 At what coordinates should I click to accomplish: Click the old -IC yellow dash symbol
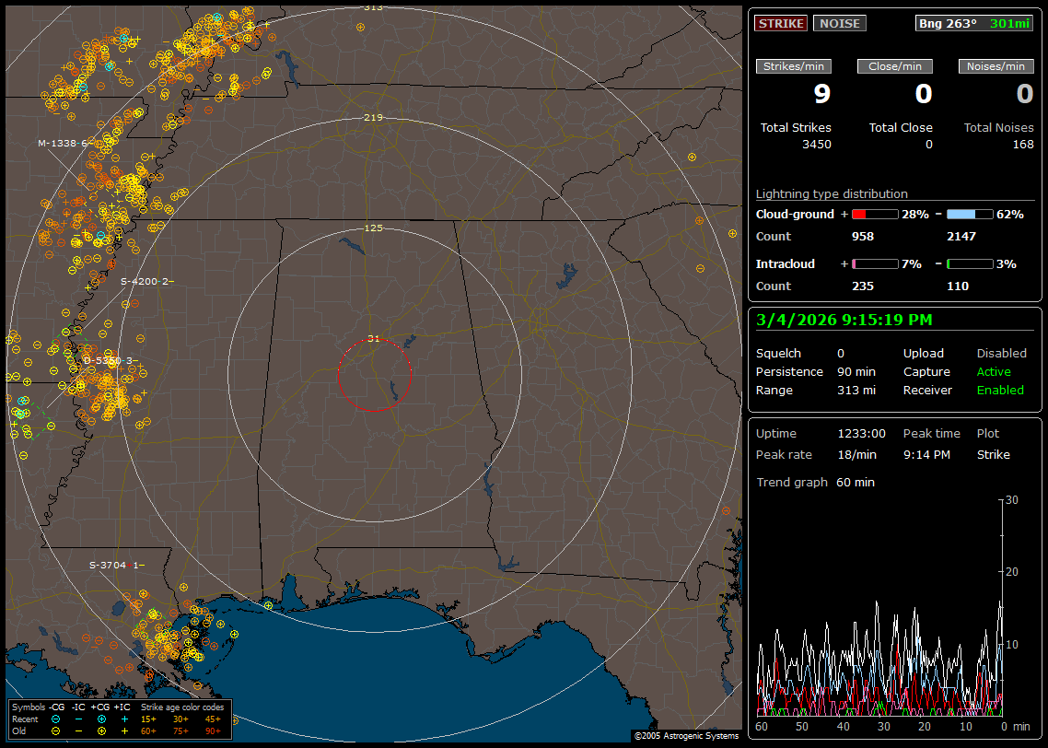coord(78,730)
